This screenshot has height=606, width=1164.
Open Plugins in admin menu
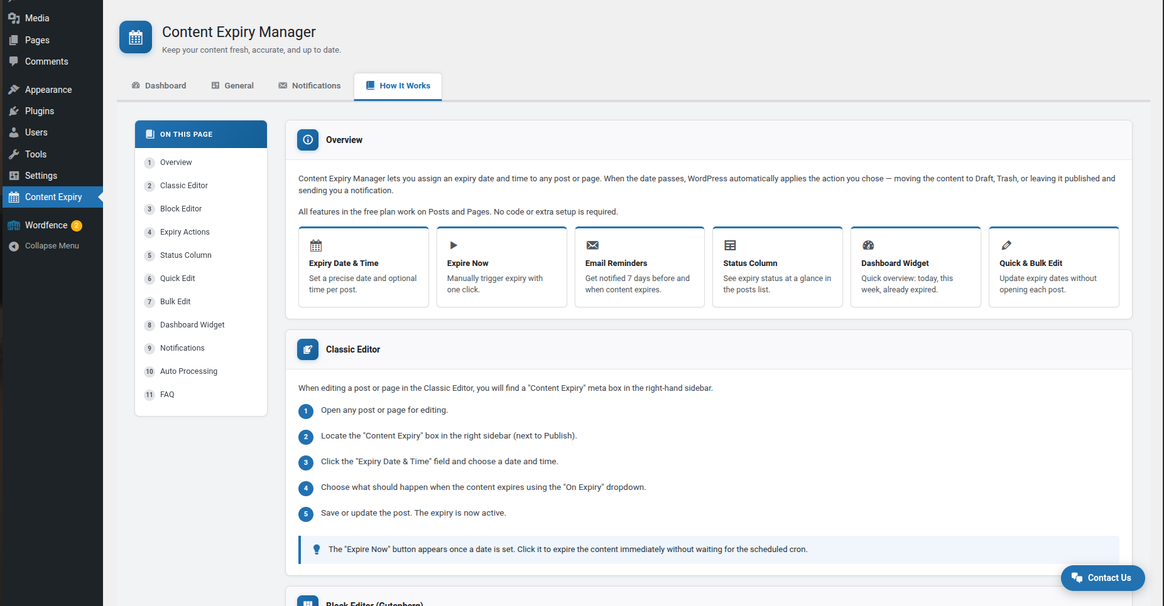click(x=53, y=111)
